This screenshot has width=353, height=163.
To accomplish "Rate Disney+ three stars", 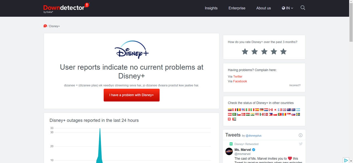I will pos(264,51).
